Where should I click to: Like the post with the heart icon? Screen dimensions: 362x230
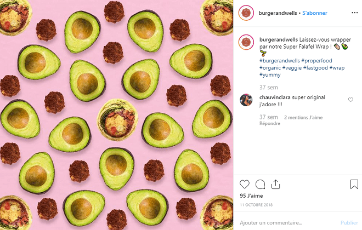pos(245,185)
